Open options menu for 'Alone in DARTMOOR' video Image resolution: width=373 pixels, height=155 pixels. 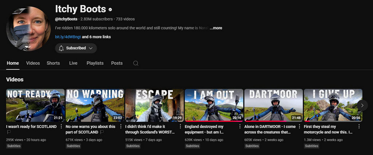click(x=299, y=127)
